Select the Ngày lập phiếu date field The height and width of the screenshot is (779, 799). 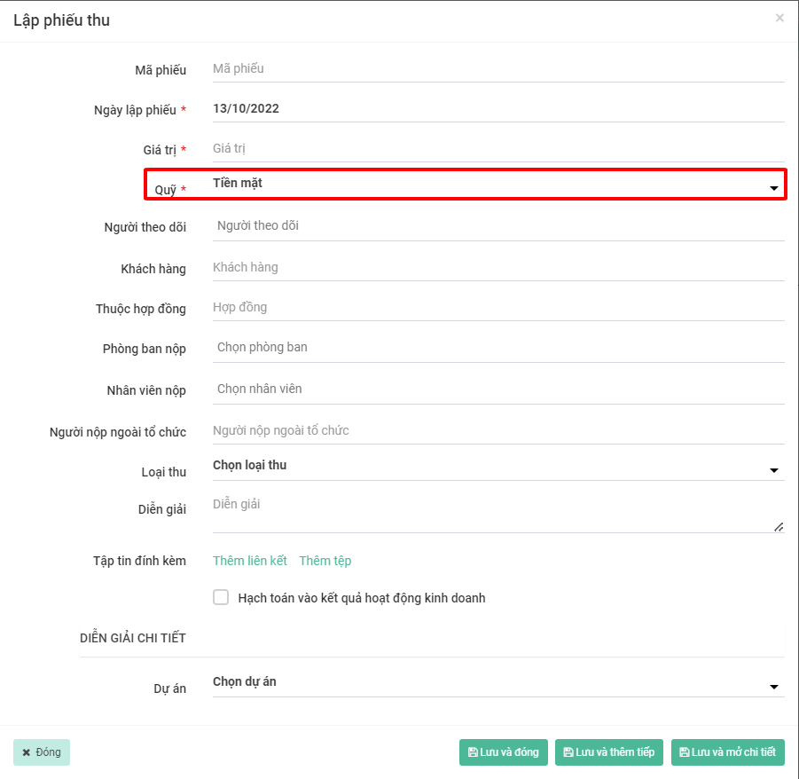(x=497, y=109)
